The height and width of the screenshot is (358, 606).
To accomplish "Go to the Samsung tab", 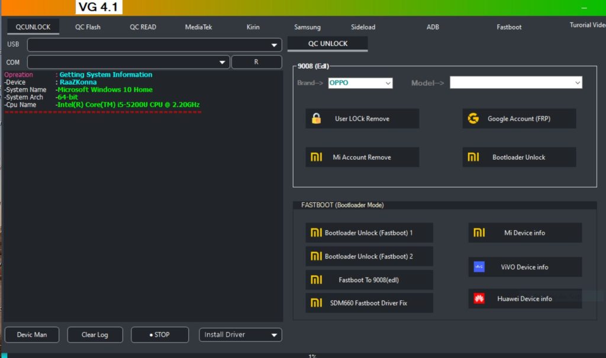I will (307, 27).
